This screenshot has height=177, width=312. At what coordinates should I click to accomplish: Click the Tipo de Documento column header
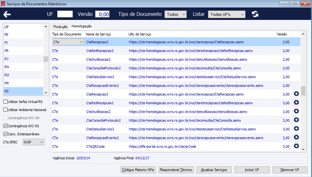pos(69,34)
